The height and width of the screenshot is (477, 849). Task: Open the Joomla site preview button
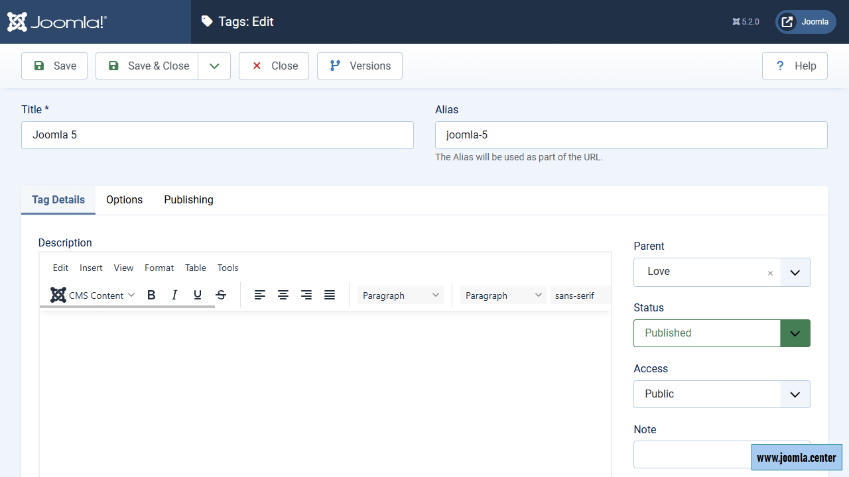click(806, 22)
